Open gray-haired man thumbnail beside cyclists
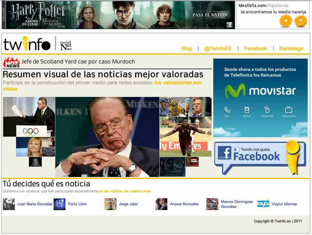Screen dimensions: 312x235 [x=199, y=107]
